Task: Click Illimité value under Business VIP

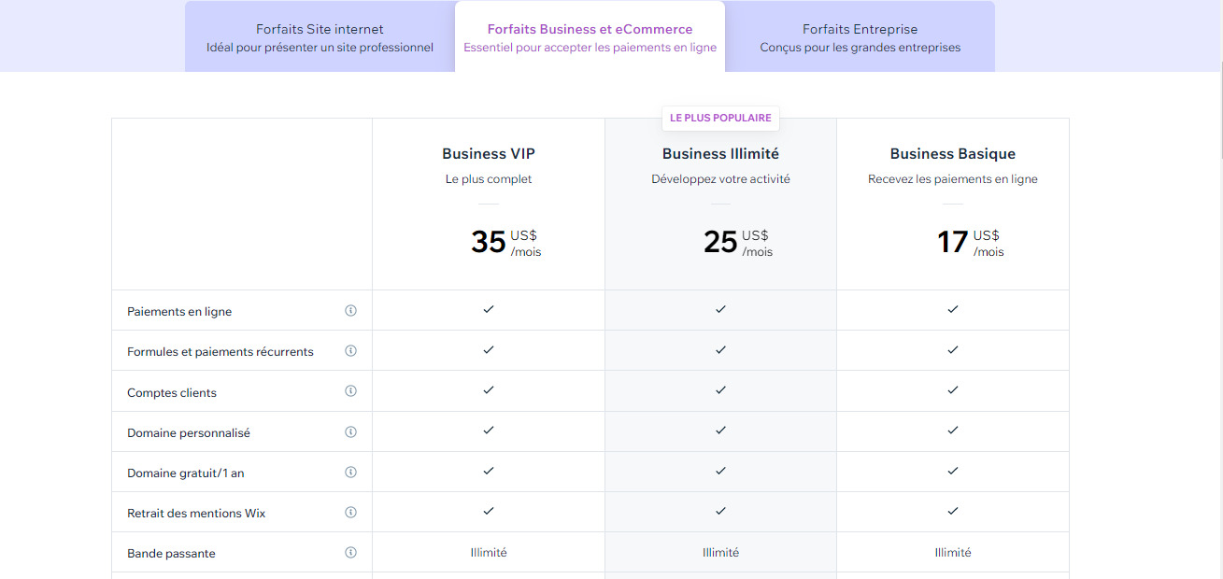Action: point(489,553)
